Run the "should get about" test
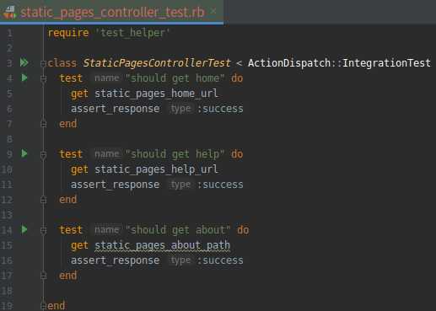 click(24, 229)
